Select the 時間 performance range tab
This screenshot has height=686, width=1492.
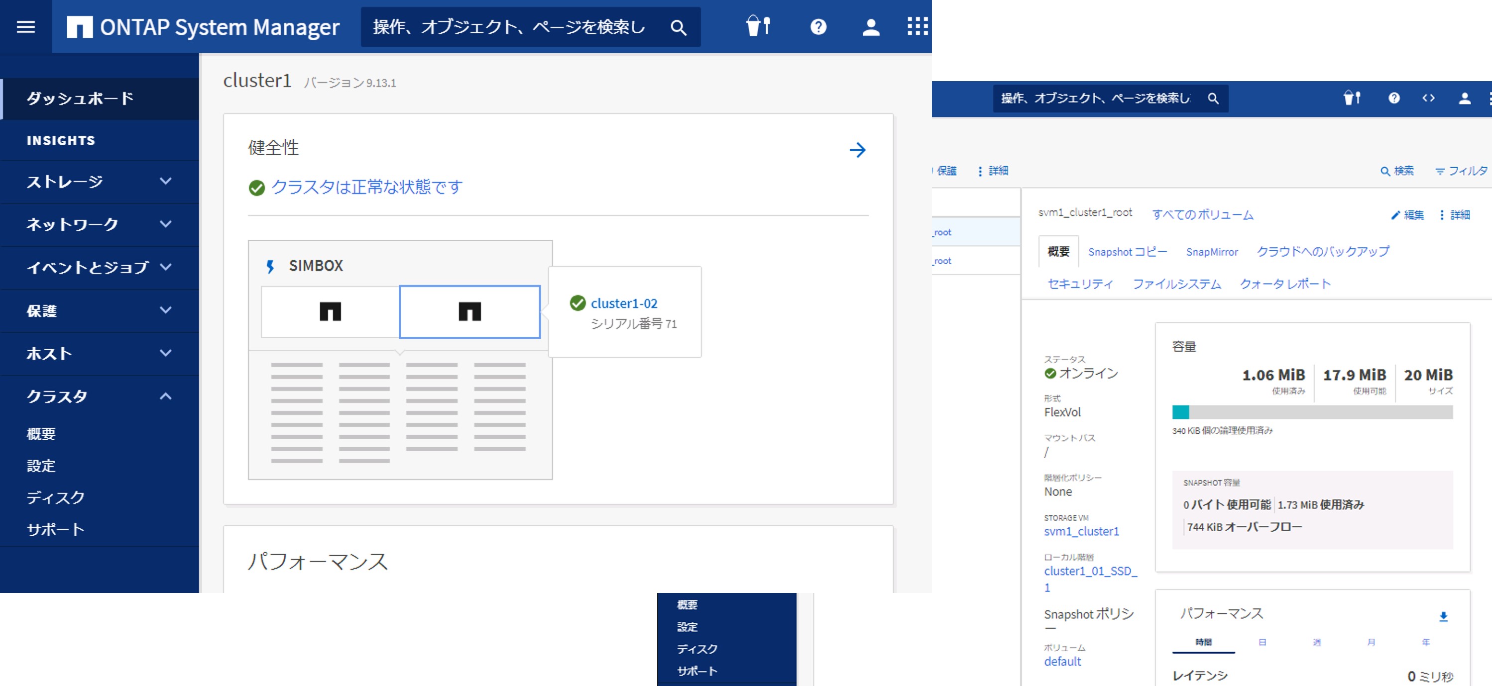tap(1203, 643)
